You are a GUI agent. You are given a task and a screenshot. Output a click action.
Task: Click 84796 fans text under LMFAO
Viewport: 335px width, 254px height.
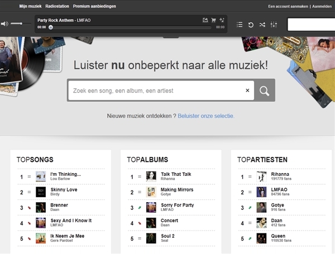[x=280, y=194]
